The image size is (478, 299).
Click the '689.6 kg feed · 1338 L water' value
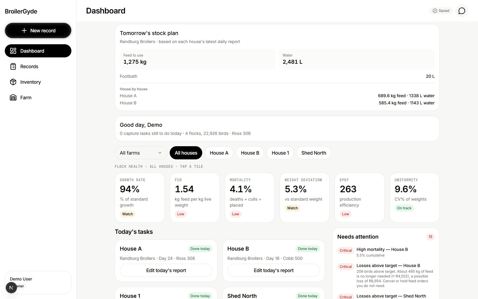[406, 96]
